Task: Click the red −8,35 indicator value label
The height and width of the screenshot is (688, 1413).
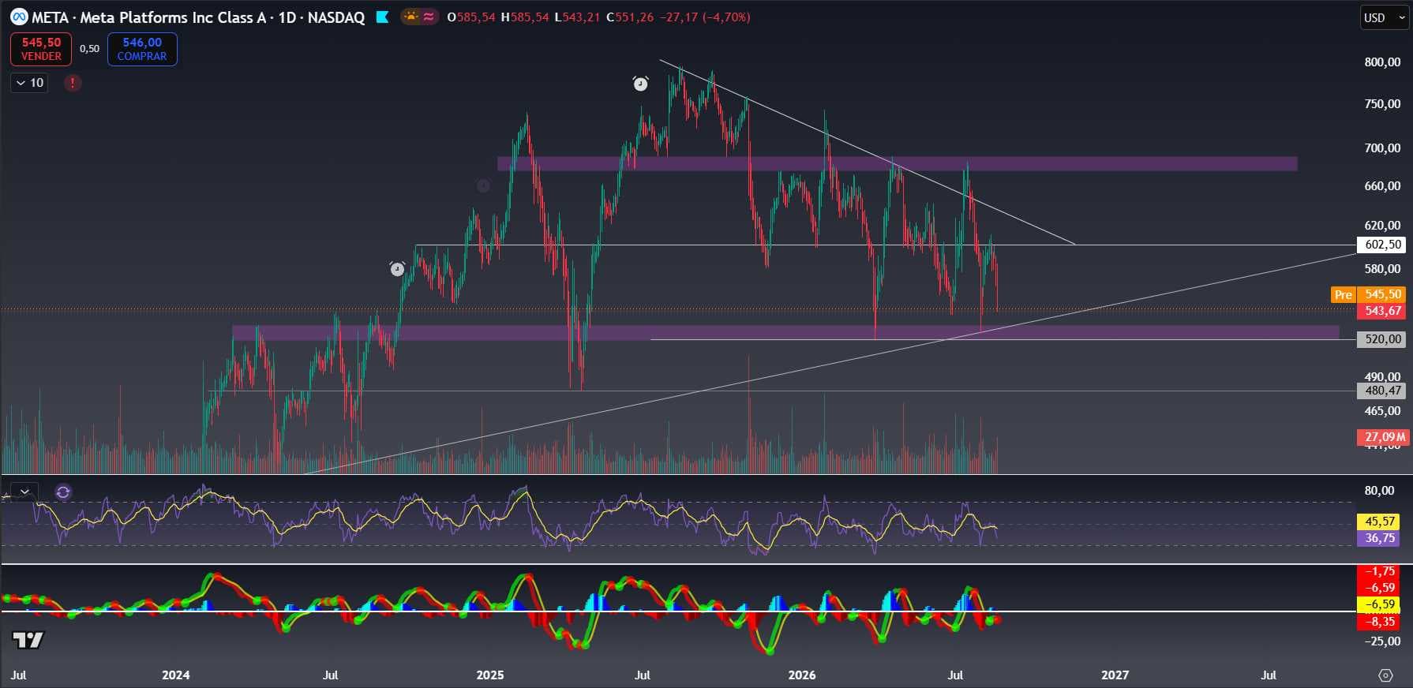Action: click(x=1379, y=622)
